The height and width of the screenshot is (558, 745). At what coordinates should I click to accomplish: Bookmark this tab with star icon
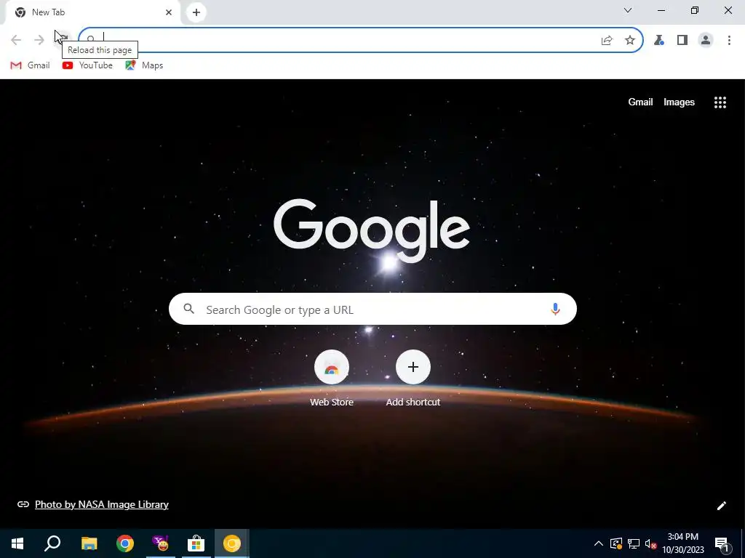[630, 41]
